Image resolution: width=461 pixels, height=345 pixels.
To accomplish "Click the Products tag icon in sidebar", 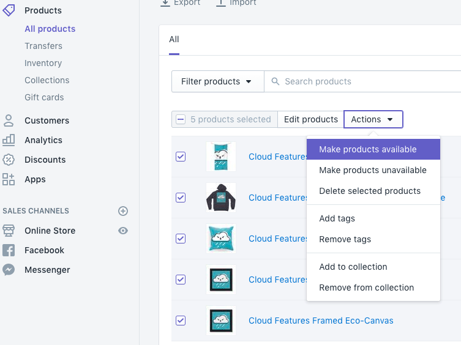I will pyautogui.click(x=9, y=10).
